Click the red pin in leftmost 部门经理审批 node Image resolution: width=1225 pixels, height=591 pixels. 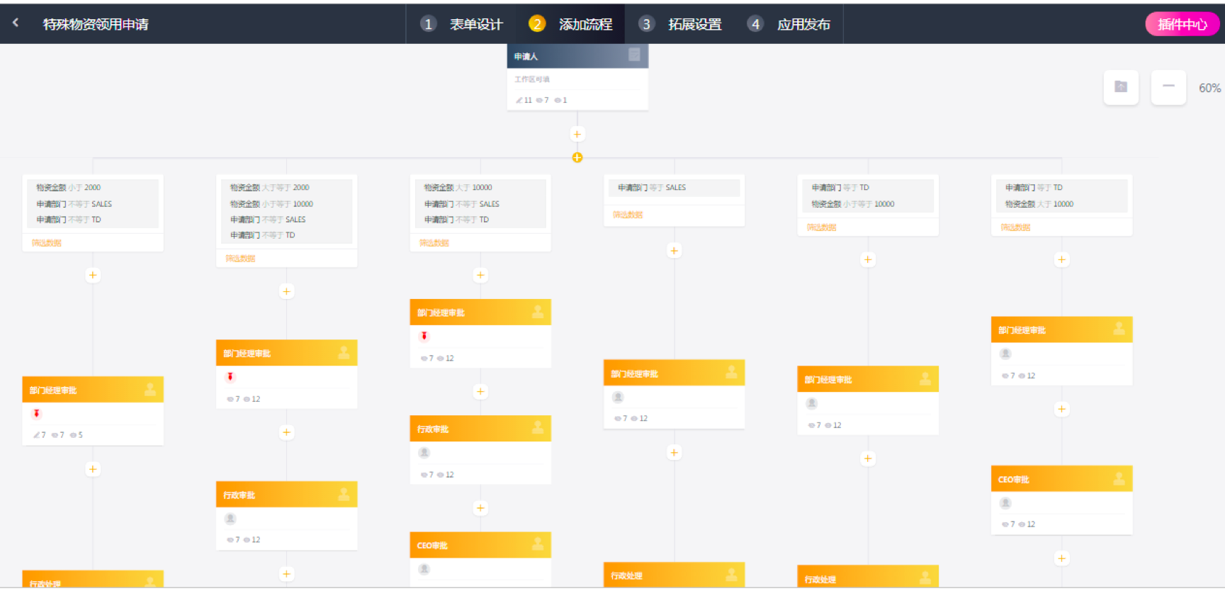click(x=37, y=414)
